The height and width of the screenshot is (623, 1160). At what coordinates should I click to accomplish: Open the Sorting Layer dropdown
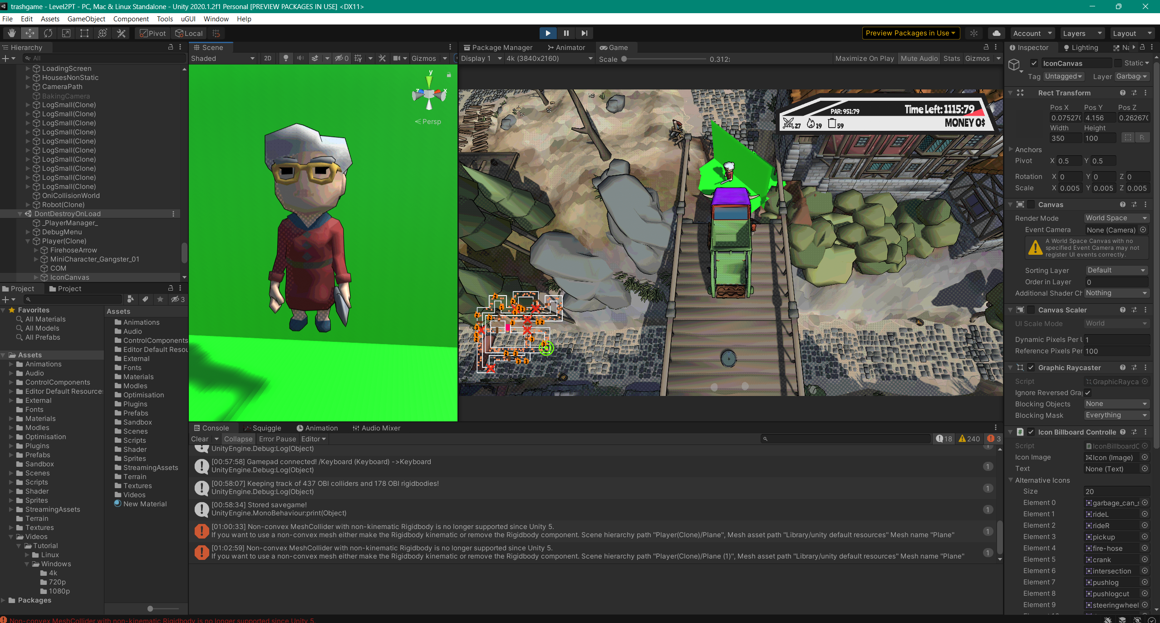coord(1116,270)
